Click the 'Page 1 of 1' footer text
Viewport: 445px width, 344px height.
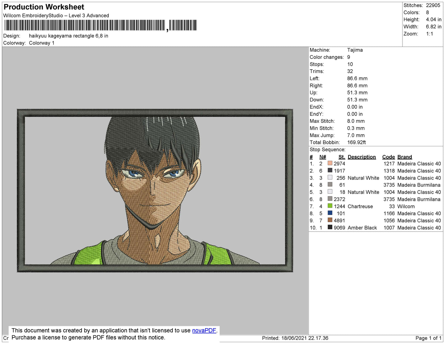pos(428,338)
